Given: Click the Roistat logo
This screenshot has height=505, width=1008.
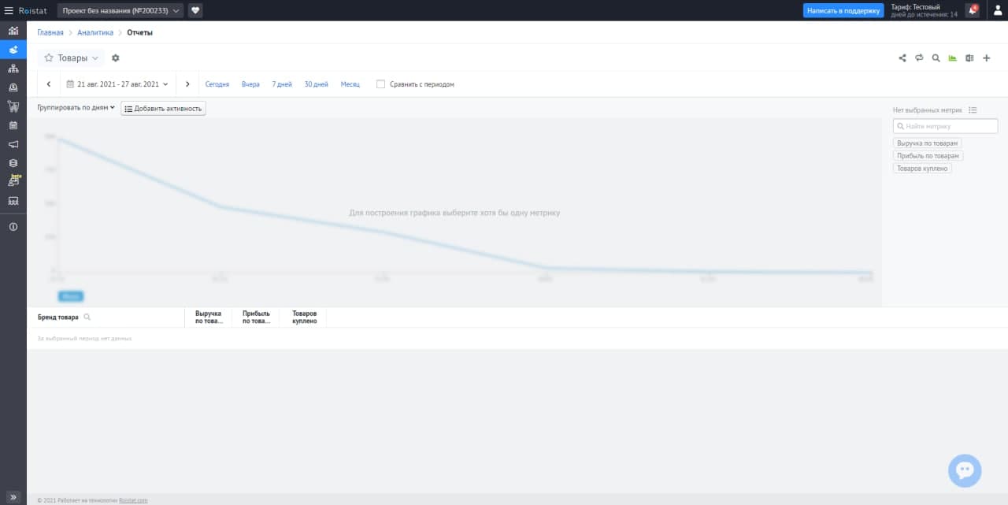Looking at the screenshot, I should pyautogui.click(x=34, y=10).
